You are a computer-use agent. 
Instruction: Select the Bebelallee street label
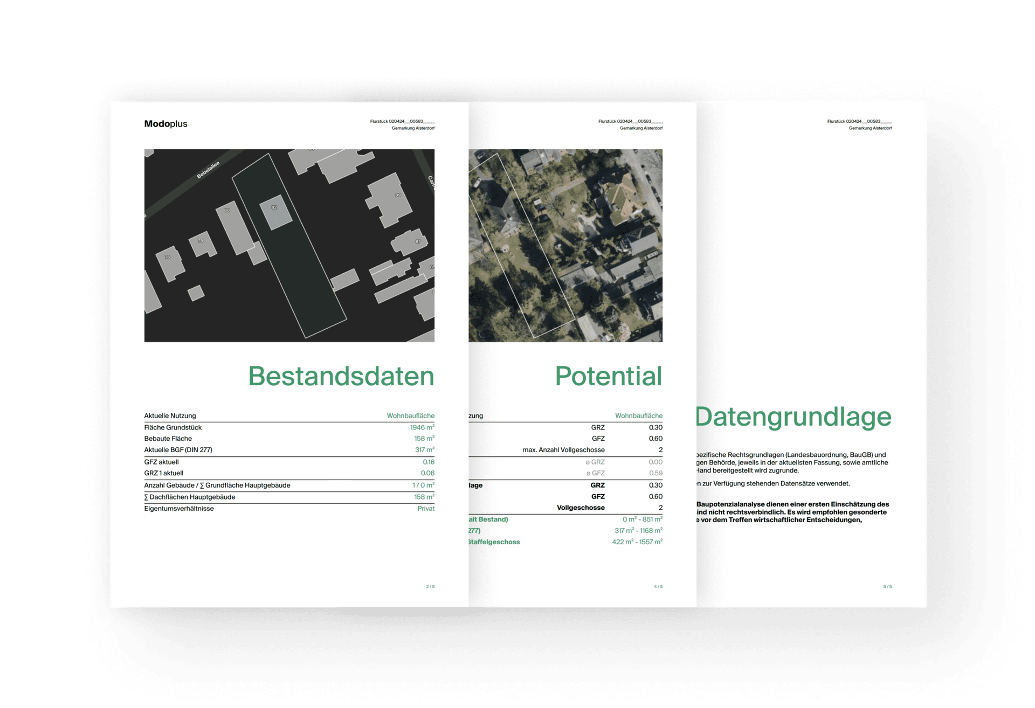208,170
